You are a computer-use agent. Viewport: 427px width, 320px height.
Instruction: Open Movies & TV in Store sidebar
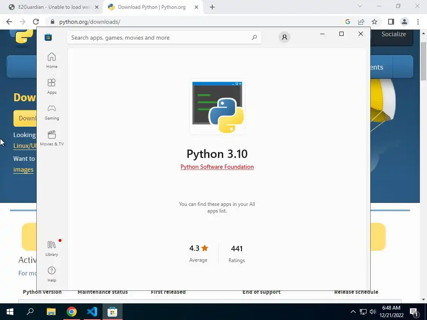(52, 138)
